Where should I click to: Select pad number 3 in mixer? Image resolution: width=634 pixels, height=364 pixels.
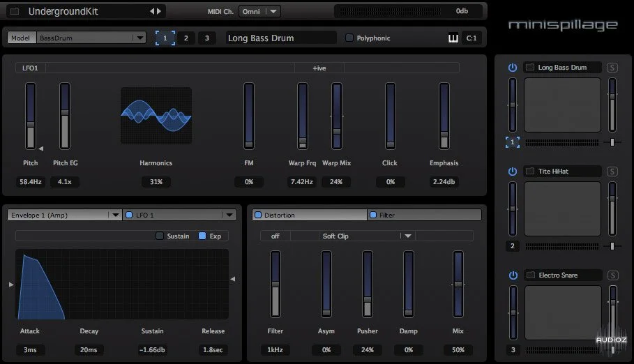pos(513,350)
